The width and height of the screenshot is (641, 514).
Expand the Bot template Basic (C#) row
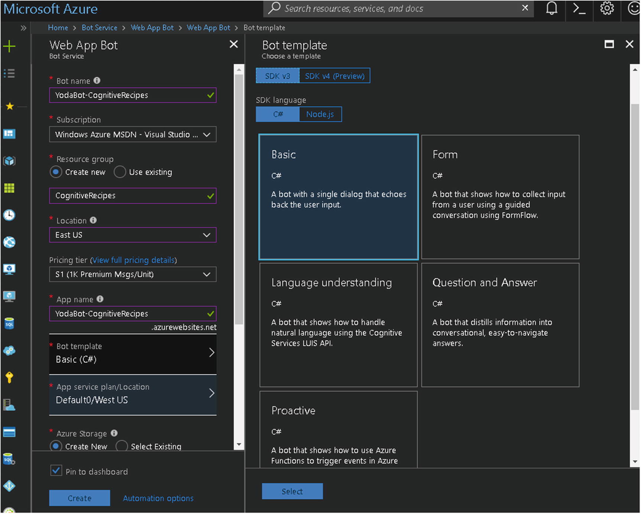point(133,353)
